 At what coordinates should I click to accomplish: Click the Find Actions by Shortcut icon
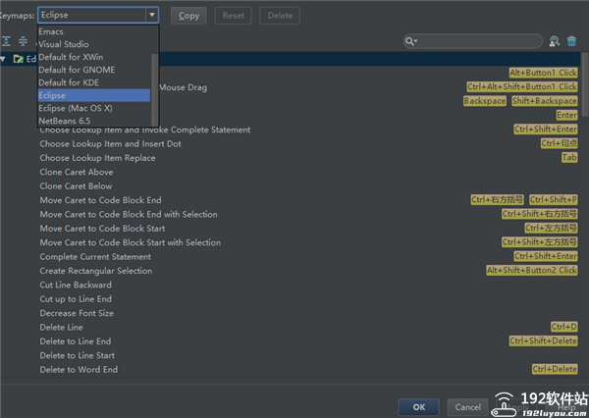[555, 41]
